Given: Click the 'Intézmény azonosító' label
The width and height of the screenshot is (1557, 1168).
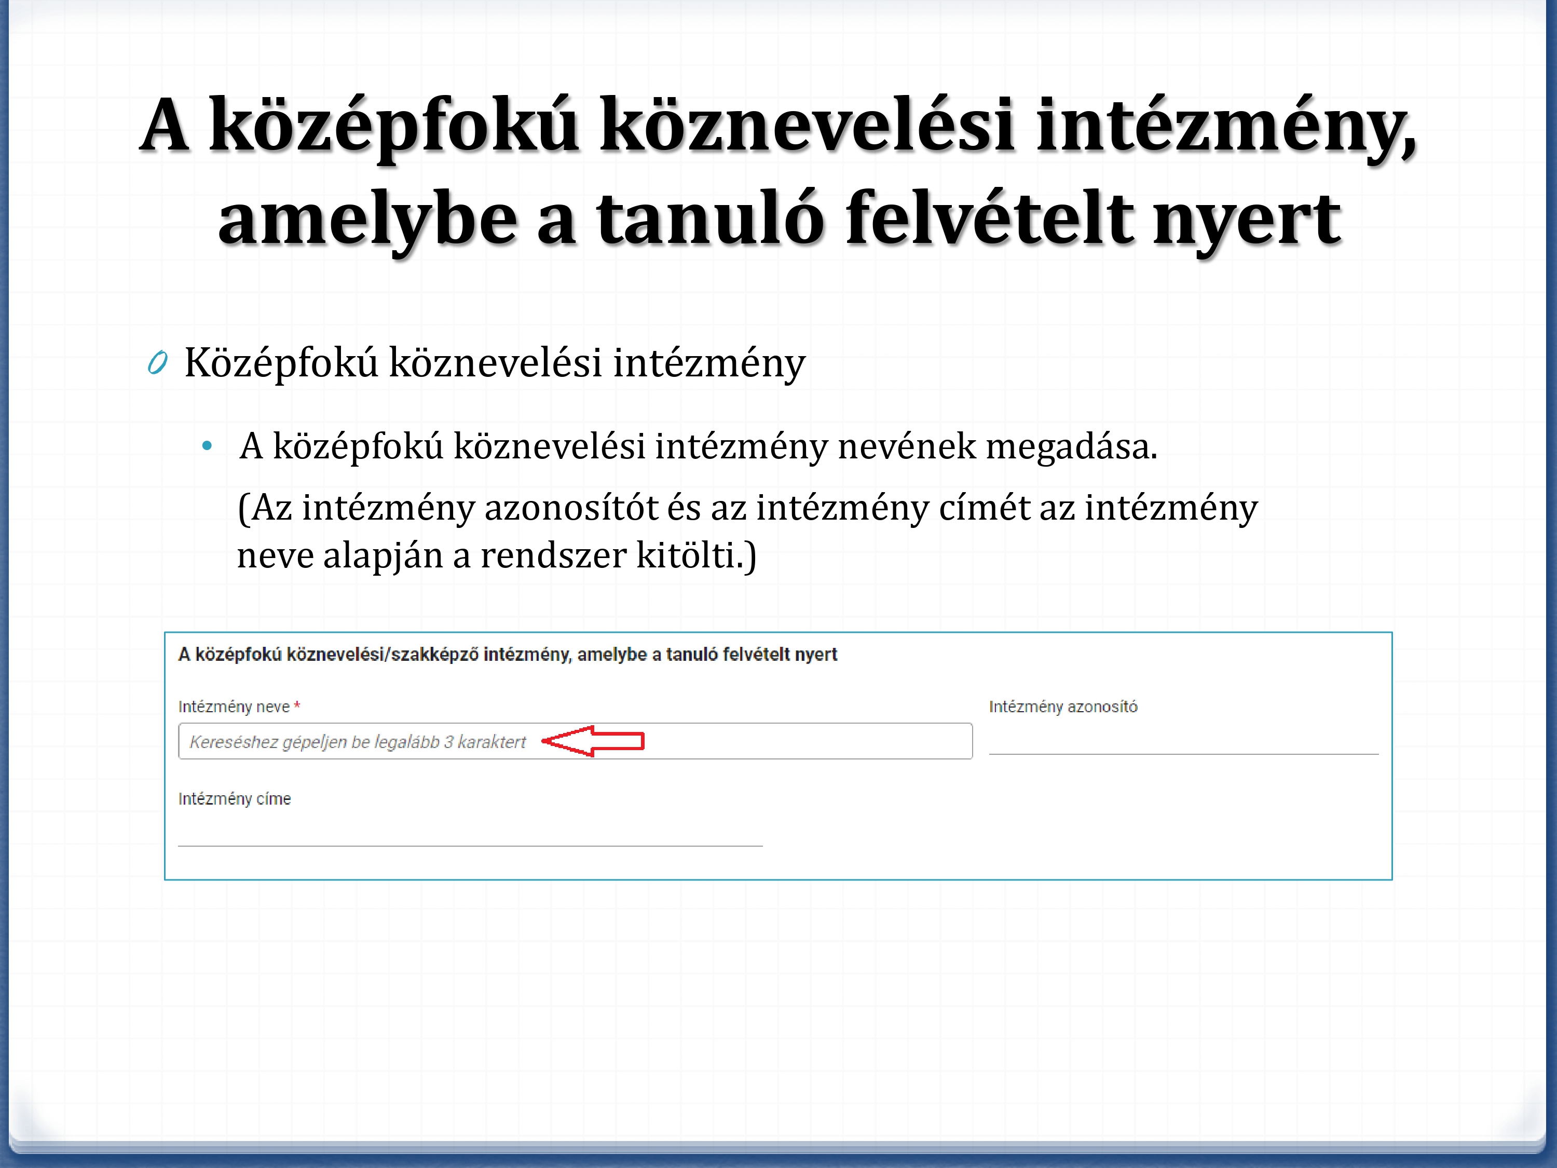Looking at the screenshot, I should [1063, 706].
